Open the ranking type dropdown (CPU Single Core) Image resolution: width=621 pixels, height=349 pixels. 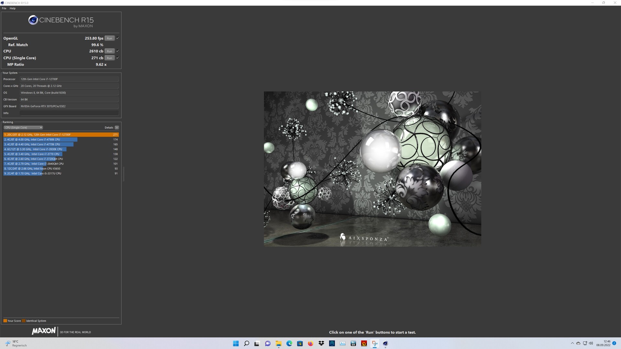click(x=23, y=128)
